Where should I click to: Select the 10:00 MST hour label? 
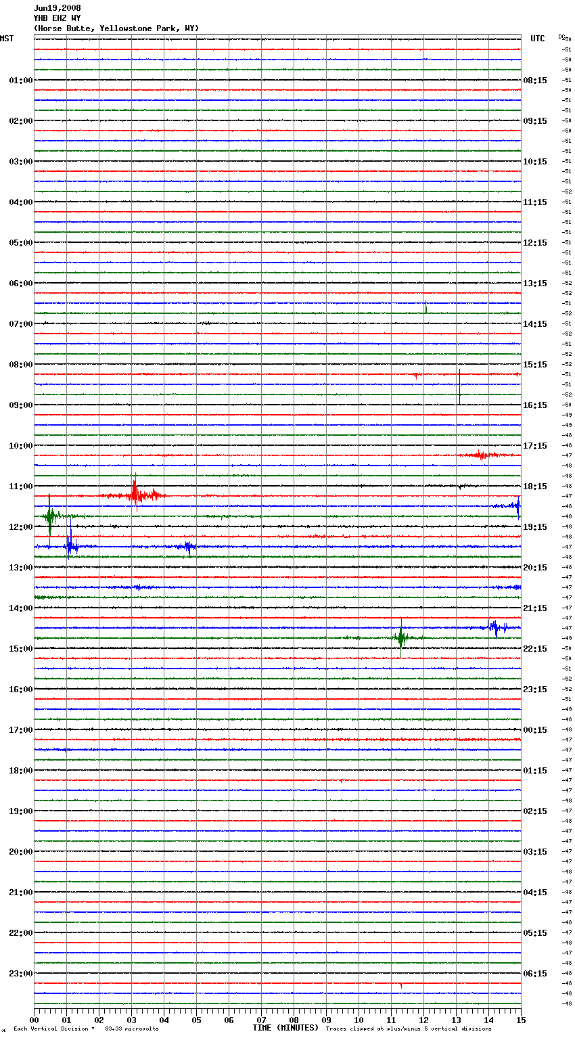(21, 446)
